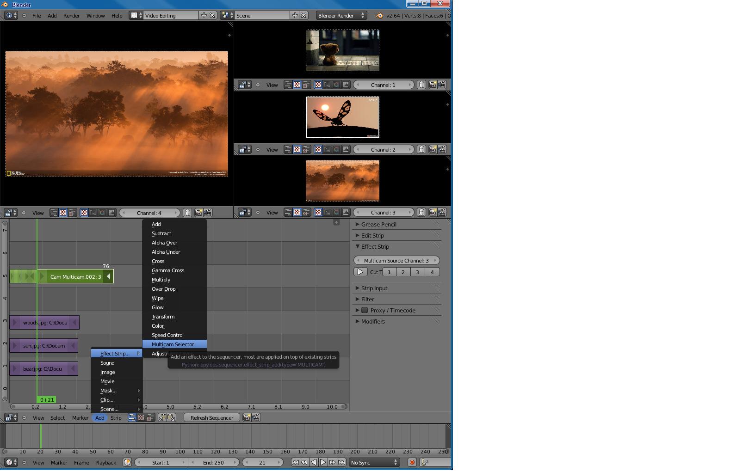Viewport: 743px width, 471px height.
Task: Switch to image preview view in bottom sequencer header
Action: click(x=141, y=418)
